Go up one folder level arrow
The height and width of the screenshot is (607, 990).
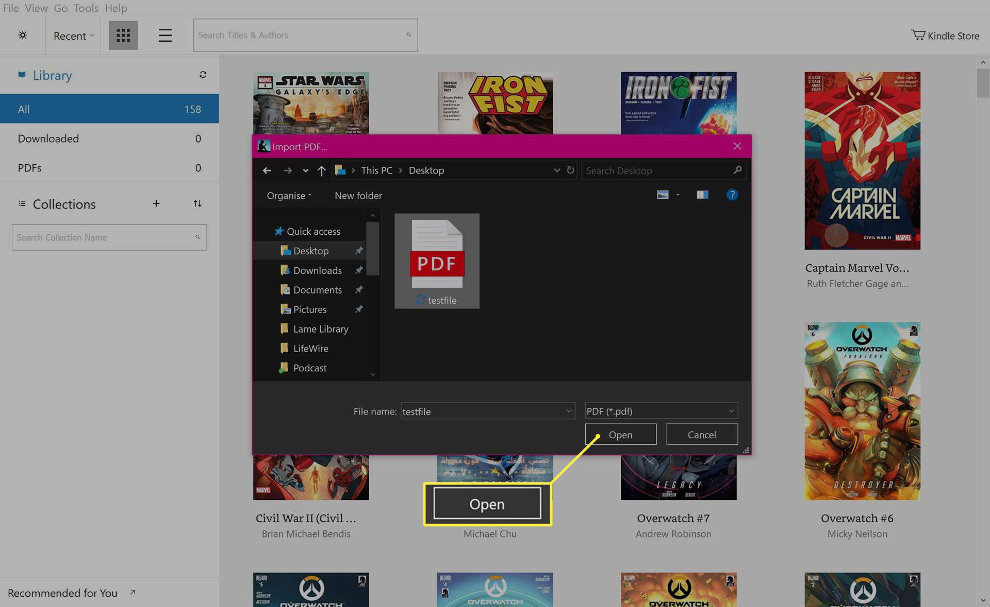click(x=321, y=170)
